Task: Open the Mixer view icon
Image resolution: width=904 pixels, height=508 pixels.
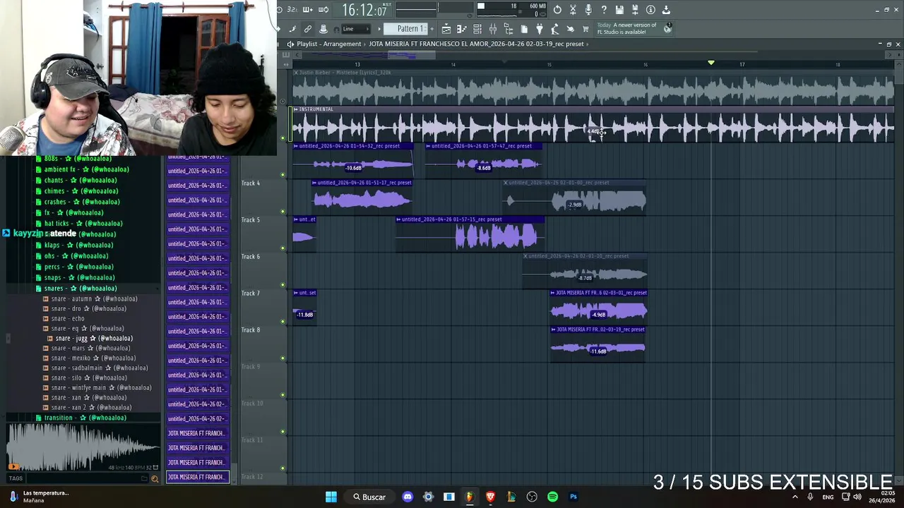Action: point(493,29)
